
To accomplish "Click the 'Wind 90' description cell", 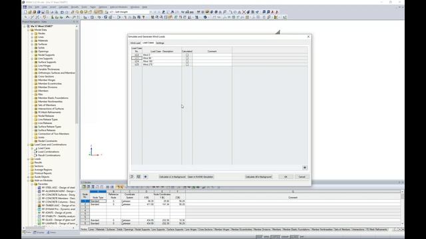I will pyautogui.click(x=162, y=58).
